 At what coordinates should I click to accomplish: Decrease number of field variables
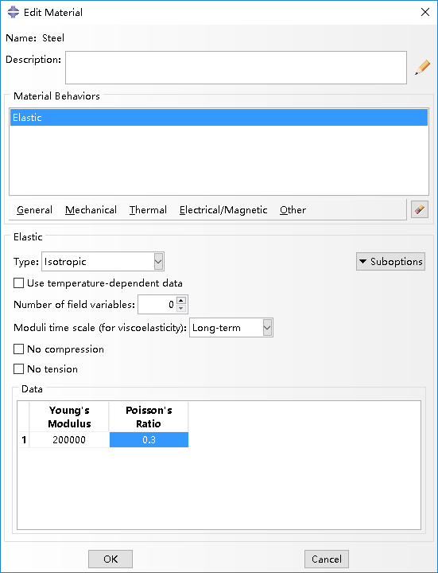(181, 309)
